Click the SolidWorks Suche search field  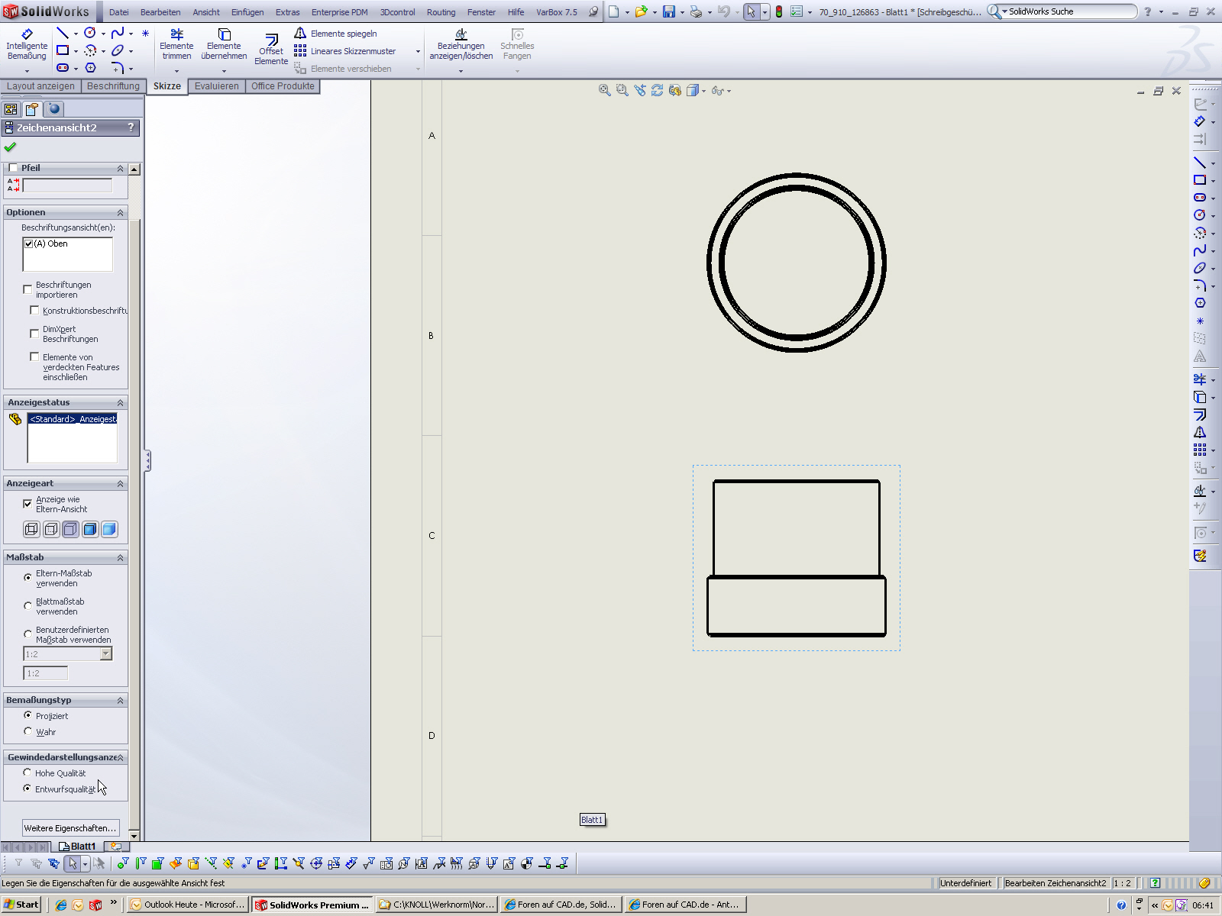coord(1068,11)
